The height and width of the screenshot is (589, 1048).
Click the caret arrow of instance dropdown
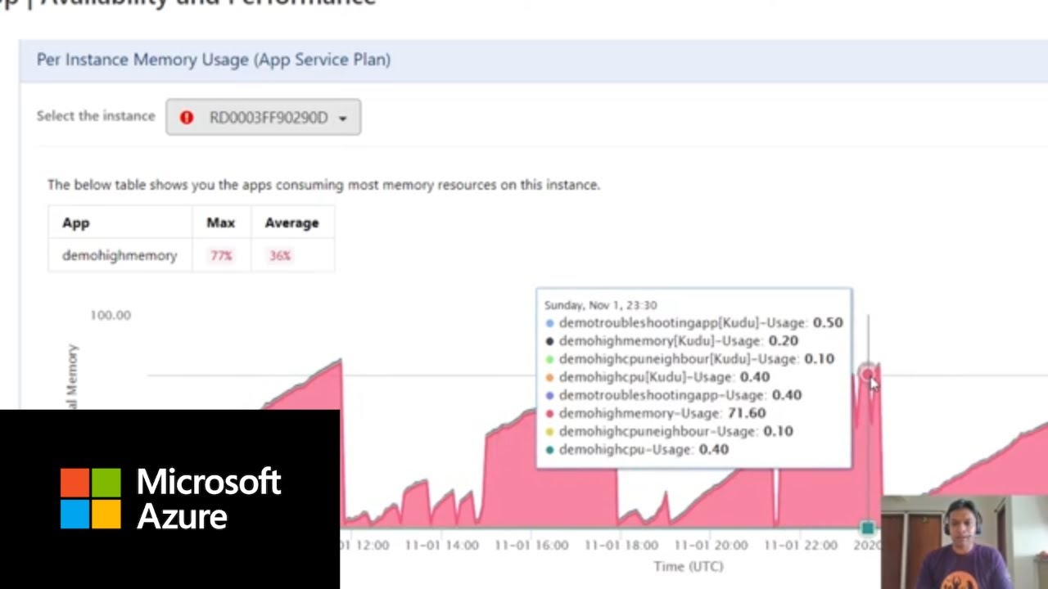[x=342, y=119]
